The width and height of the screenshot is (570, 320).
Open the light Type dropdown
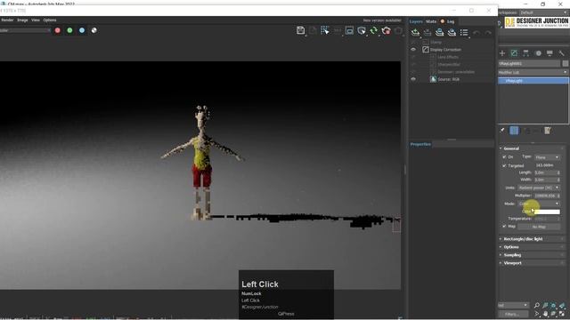[x=547, y=157]
